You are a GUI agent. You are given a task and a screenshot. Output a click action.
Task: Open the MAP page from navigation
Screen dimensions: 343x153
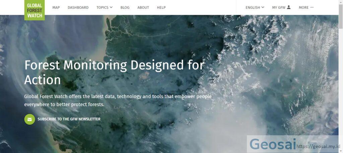(x=56, y=7)
